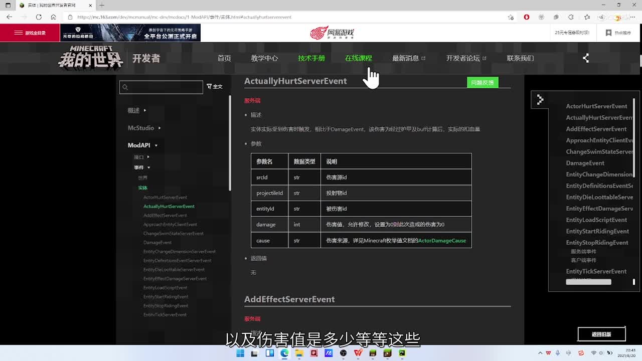Focus the documentation search box
642x361 pixels.
(161, 87)
